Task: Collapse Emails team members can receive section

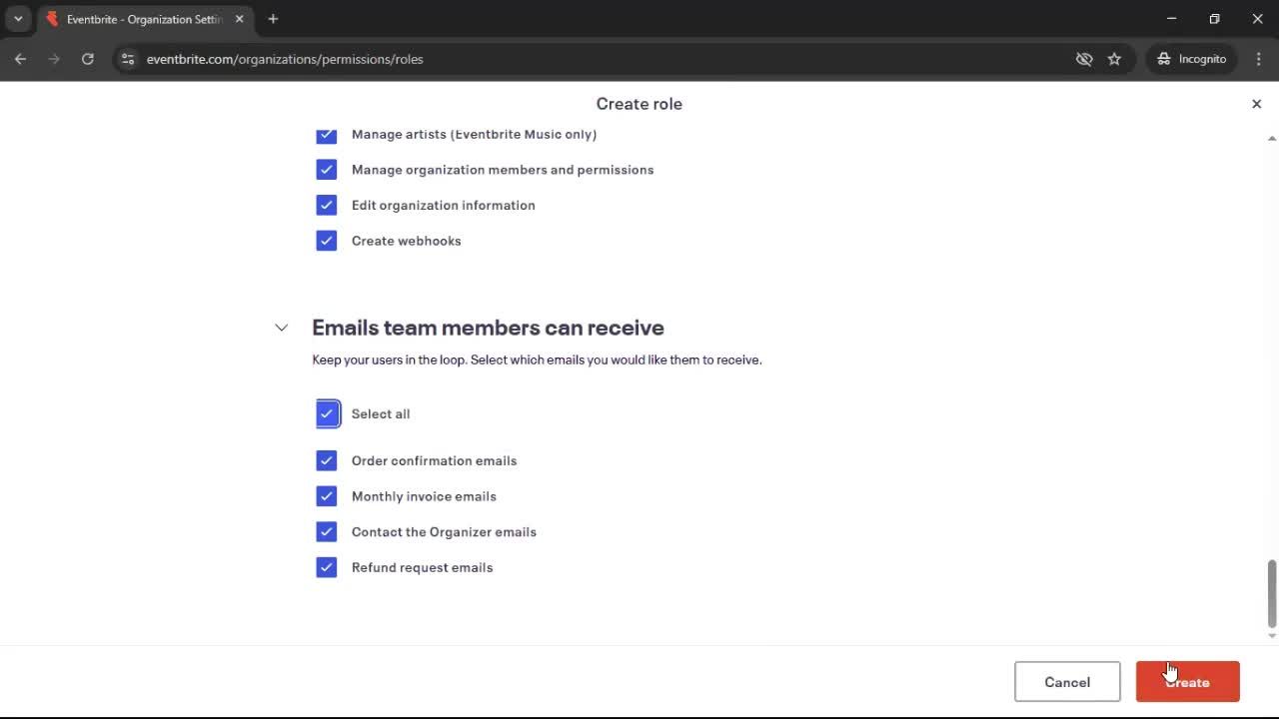Action: (x=282, y=328)
